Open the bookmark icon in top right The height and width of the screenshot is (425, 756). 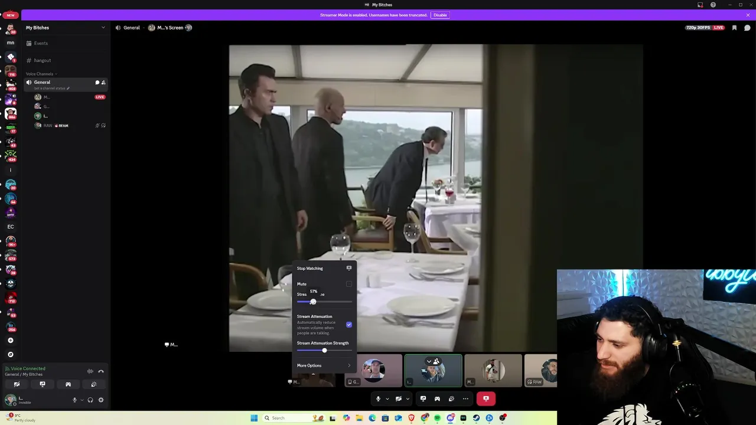click(x=734, y=28)
